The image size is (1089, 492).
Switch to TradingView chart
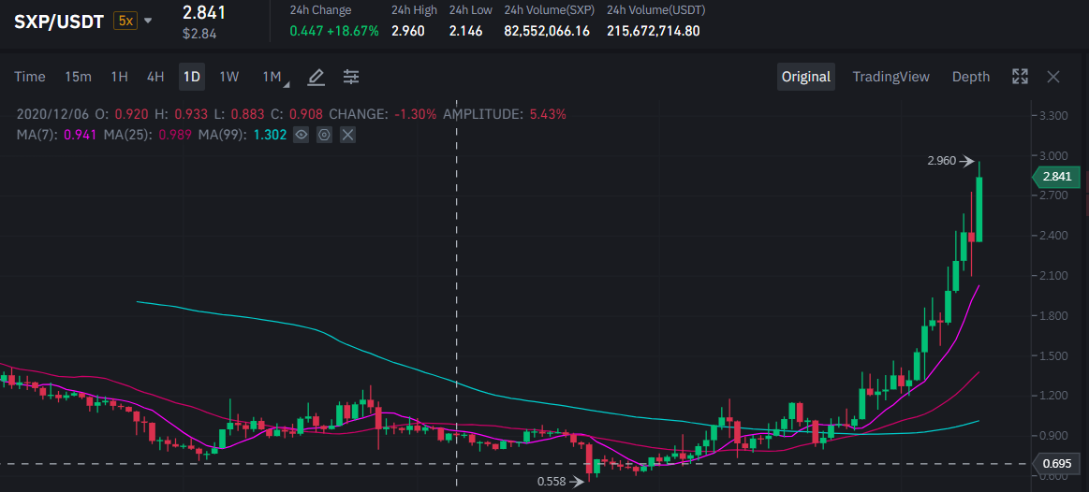point(891,77)
